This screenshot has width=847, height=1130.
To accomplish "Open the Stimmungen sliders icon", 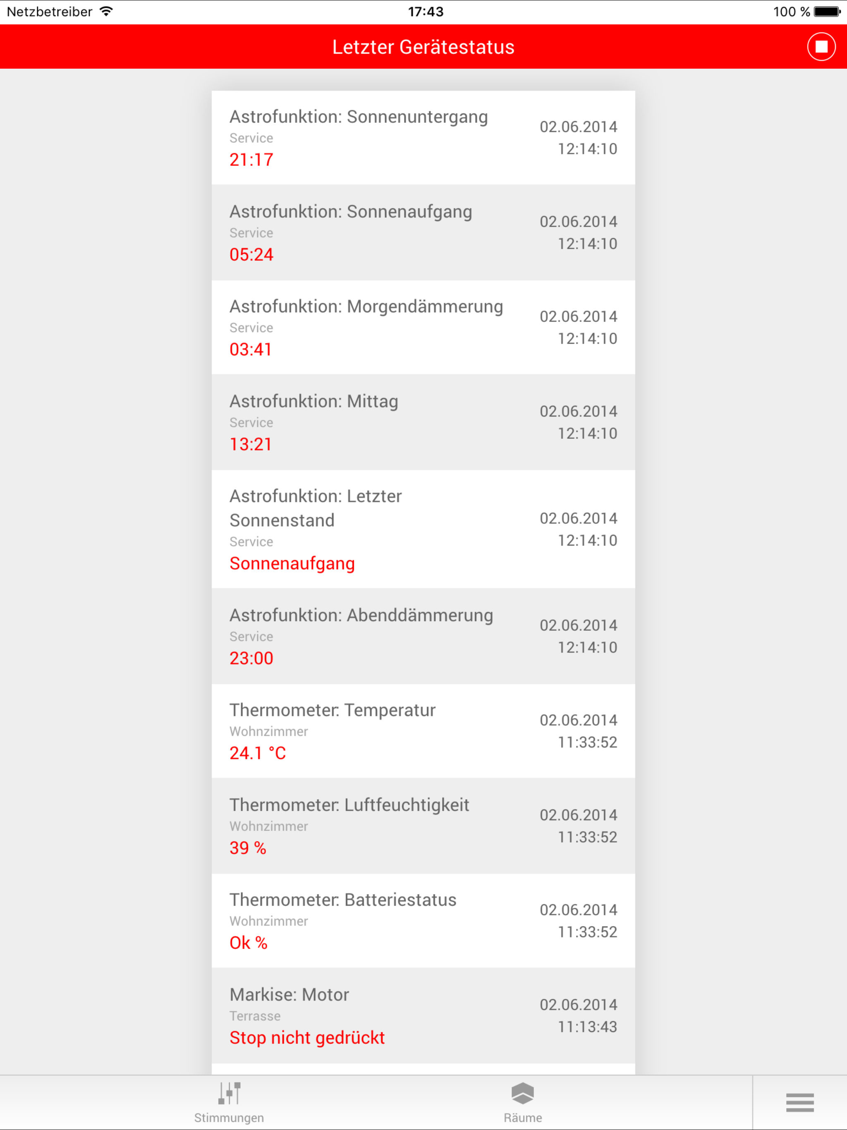I will 230,1093.
